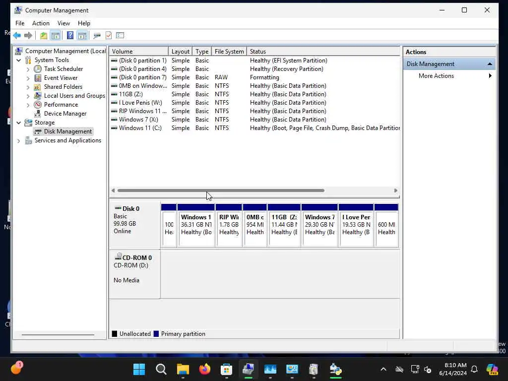Select the 36.31 GB Windows 11 partition block
This screenshot has width=508, height=381.
click(196, 226)
